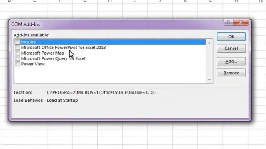The image size is (266, 149).
Task: Click the add-ins list scroll down arrow
Action: pyautogui.click(x=209, y=79)
